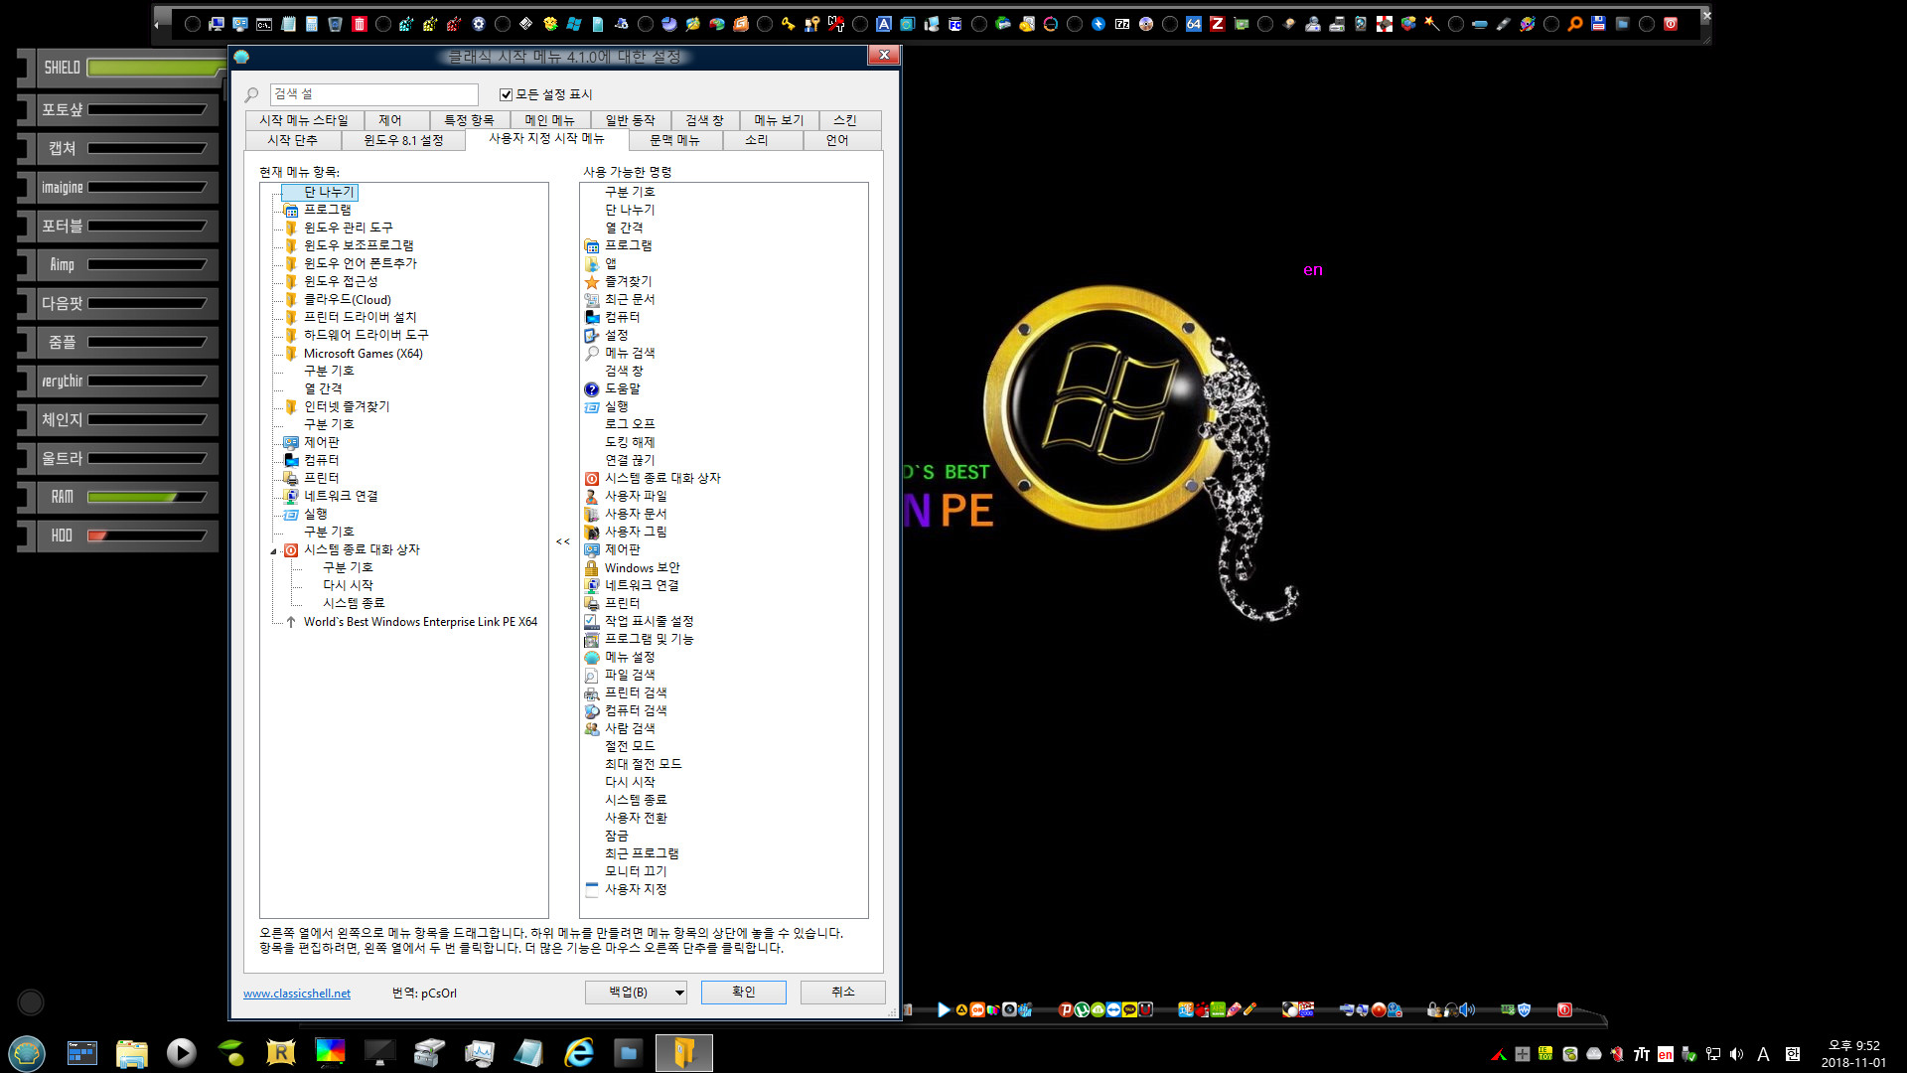Select '실행' icon in current menu list

pos(291,515)
